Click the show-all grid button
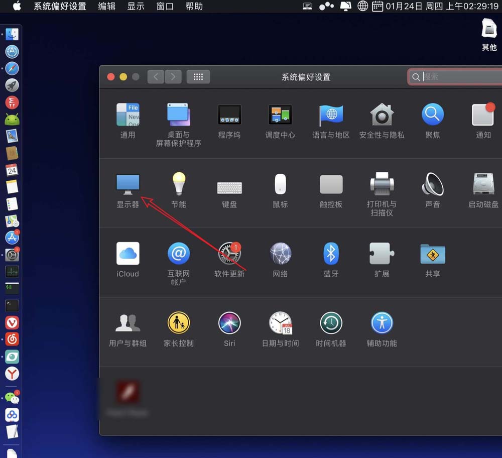 point(198,77)
